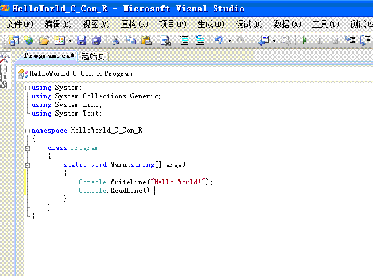Open the Add New Item dropdown arrow

(70, 40)
